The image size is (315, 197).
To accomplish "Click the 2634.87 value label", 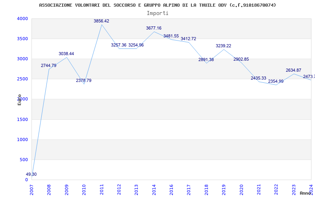I will coord(293,71).
